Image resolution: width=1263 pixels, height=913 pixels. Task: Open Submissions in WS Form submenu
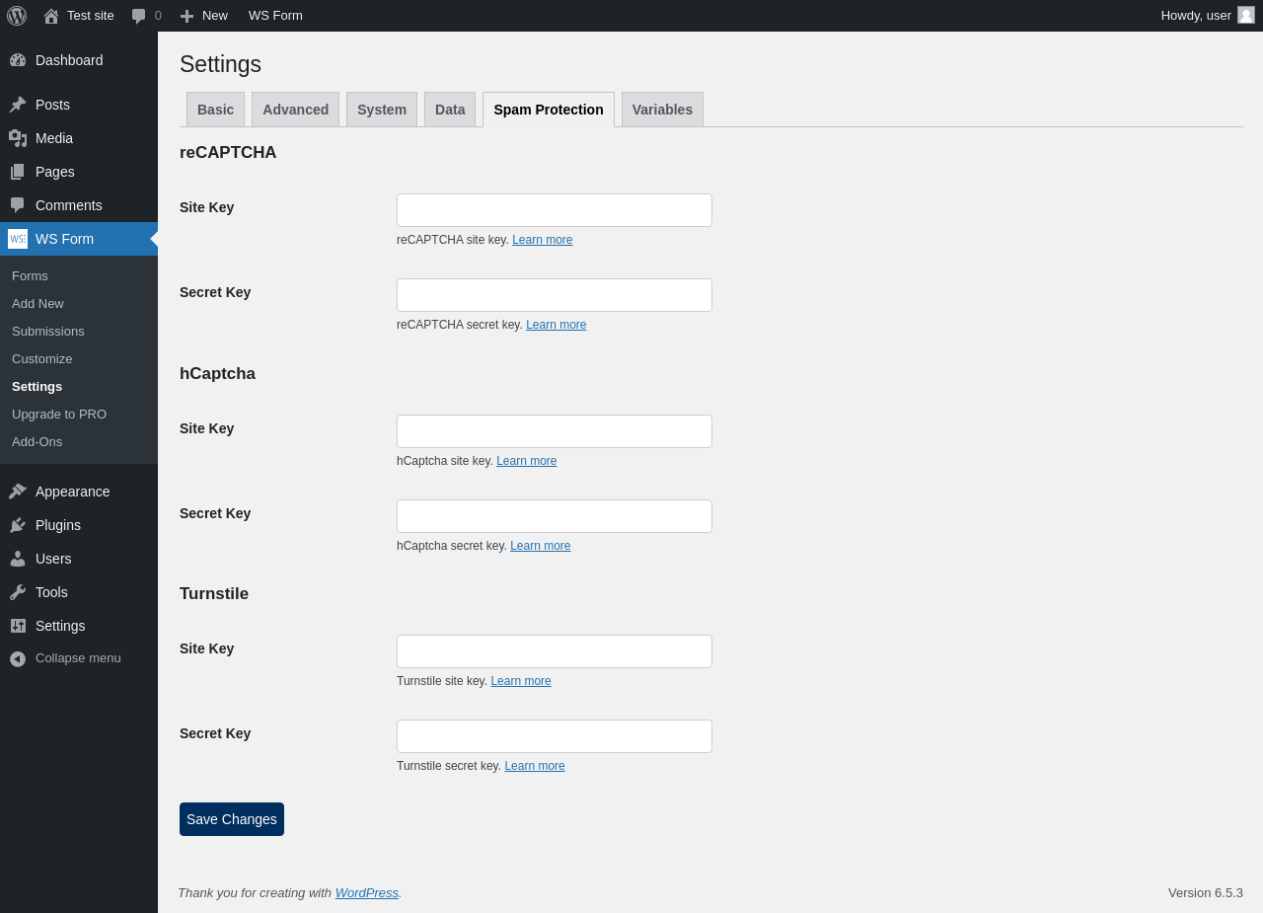pos(48,332)
